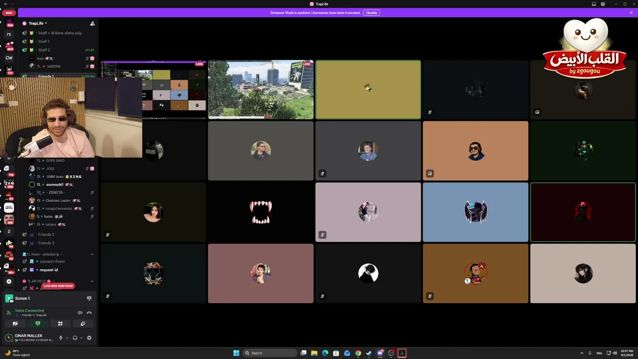Join the Staff 2 voice channel
Image resolution: width=638 pixels, height=359 pixels.
pos(58,50)
